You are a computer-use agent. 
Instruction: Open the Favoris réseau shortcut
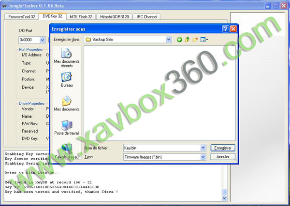pos(67,151)
